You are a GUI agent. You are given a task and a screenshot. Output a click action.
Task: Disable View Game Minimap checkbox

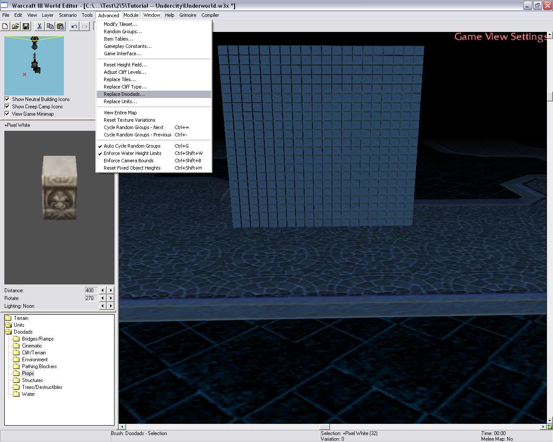point(7,114)
